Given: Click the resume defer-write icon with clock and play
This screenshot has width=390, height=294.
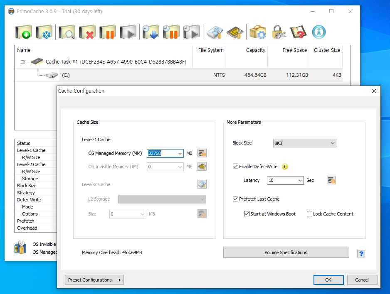Looking at the screenshot, I should point(192,32).
